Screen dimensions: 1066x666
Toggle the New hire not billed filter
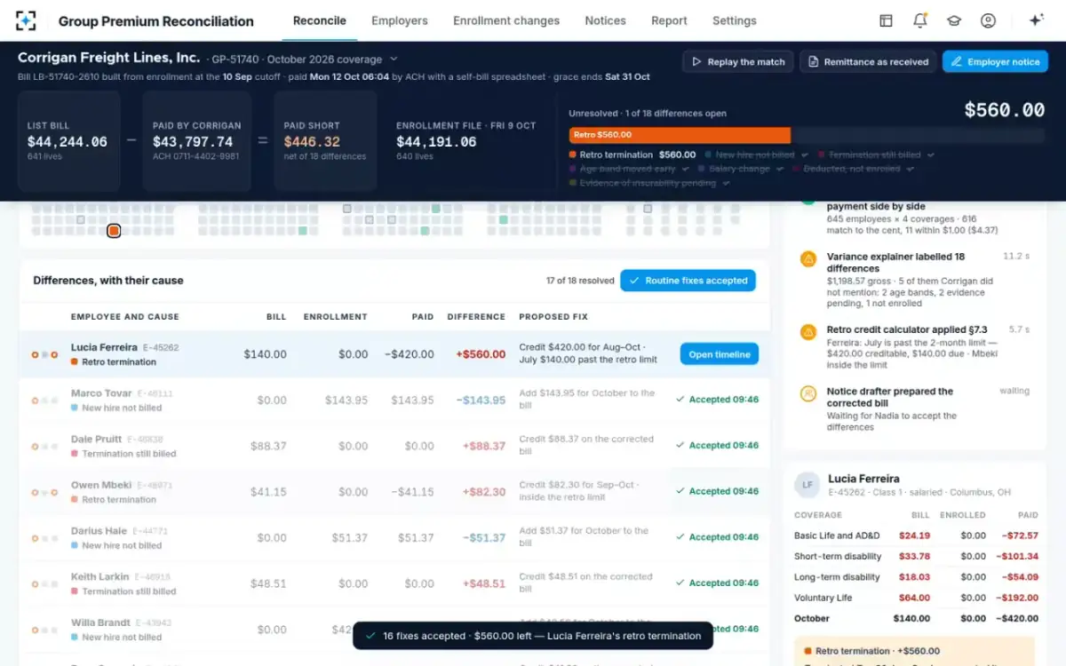point(755,155)
